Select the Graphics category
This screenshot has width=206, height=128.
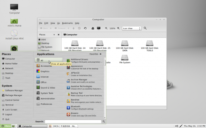click(x=48, y=71)
